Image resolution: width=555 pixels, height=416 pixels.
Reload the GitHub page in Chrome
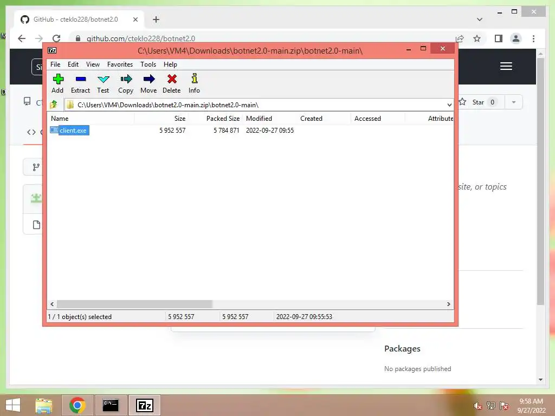(x=56, y=38)
